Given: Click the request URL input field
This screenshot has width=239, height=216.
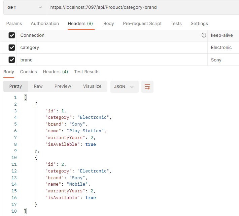Looking at the screenshot, I should pos(141,7).
